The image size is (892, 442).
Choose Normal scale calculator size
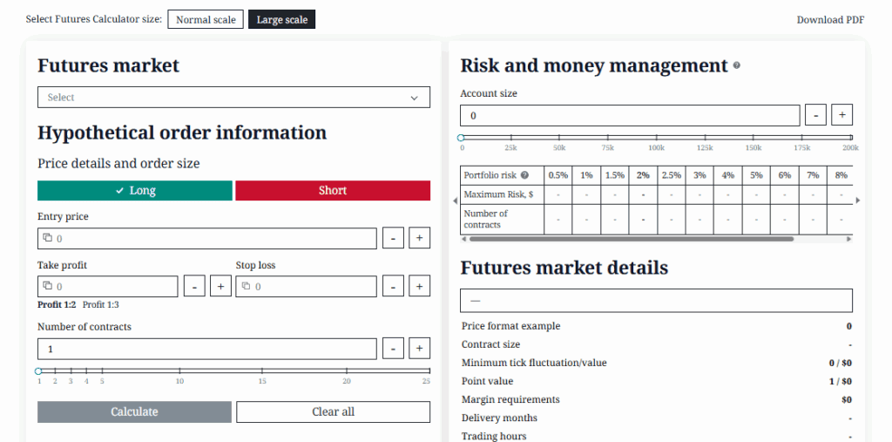point(206,19)
